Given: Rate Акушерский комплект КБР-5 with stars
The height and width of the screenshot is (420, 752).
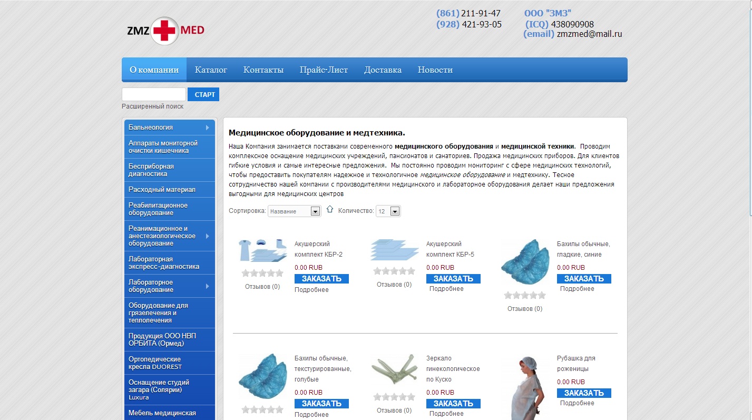Looking at the screenshot, I should coord(394,271).
